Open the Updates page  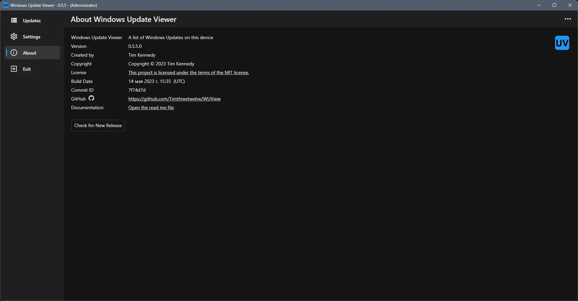pyautogui.click(x=32, y=21)
